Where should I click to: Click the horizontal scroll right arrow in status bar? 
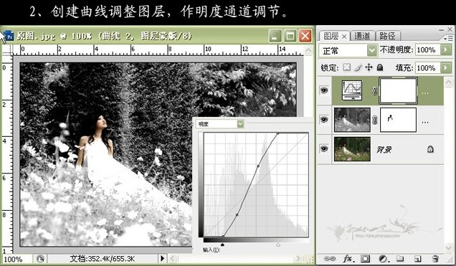pyautogui.click(x=298, y=258)
